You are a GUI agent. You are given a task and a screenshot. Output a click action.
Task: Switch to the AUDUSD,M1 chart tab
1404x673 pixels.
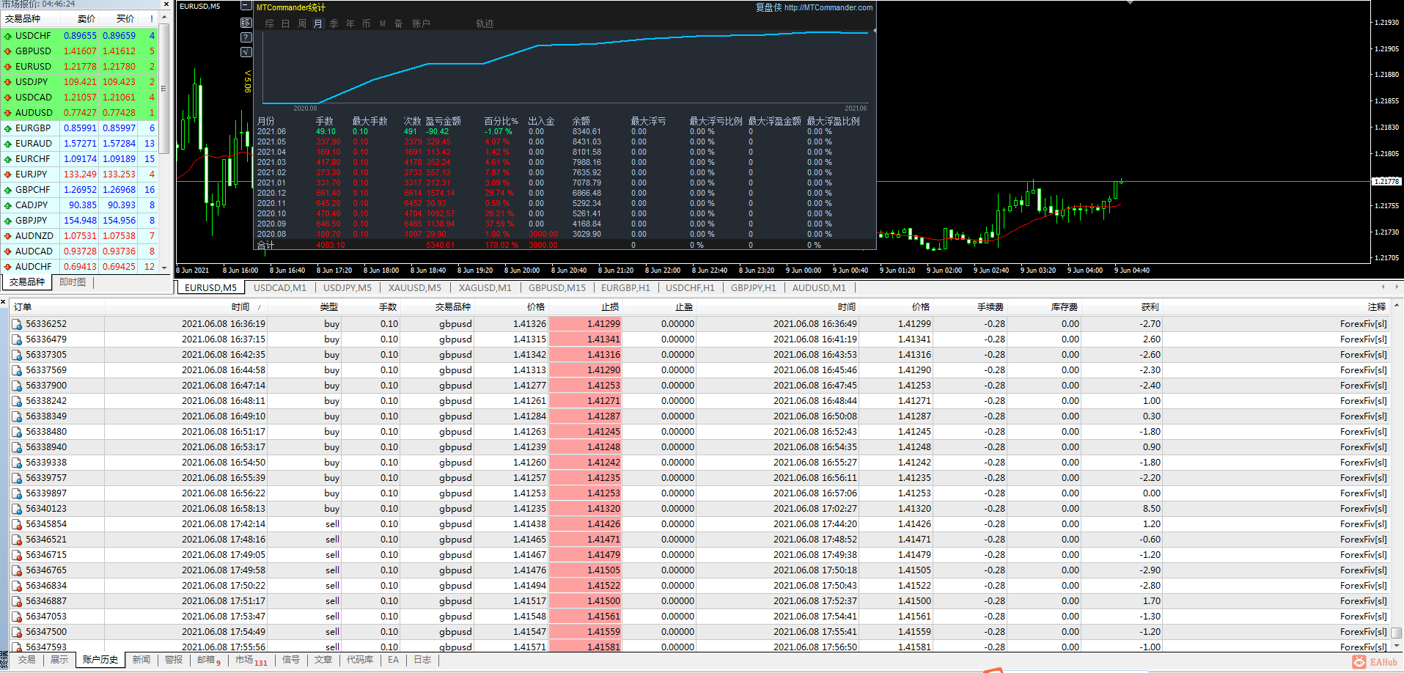(x=819, y=288)
